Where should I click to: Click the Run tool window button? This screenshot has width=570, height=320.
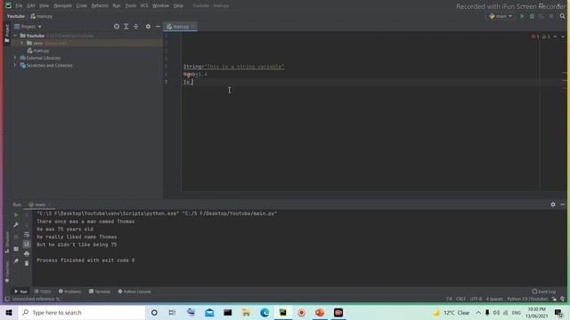[x=20, y=292]
